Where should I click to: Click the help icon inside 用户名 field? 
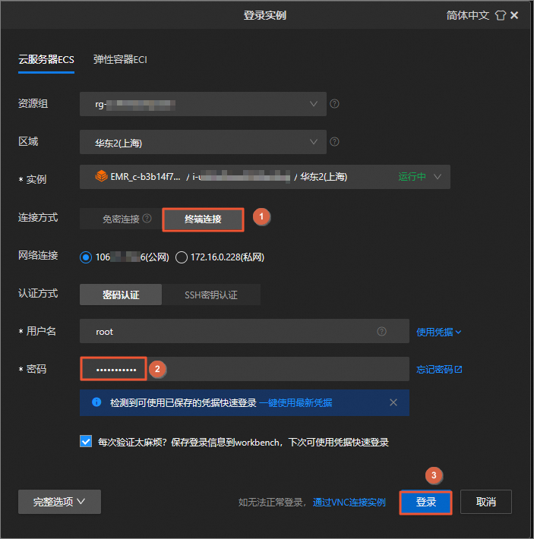point(381,332)
